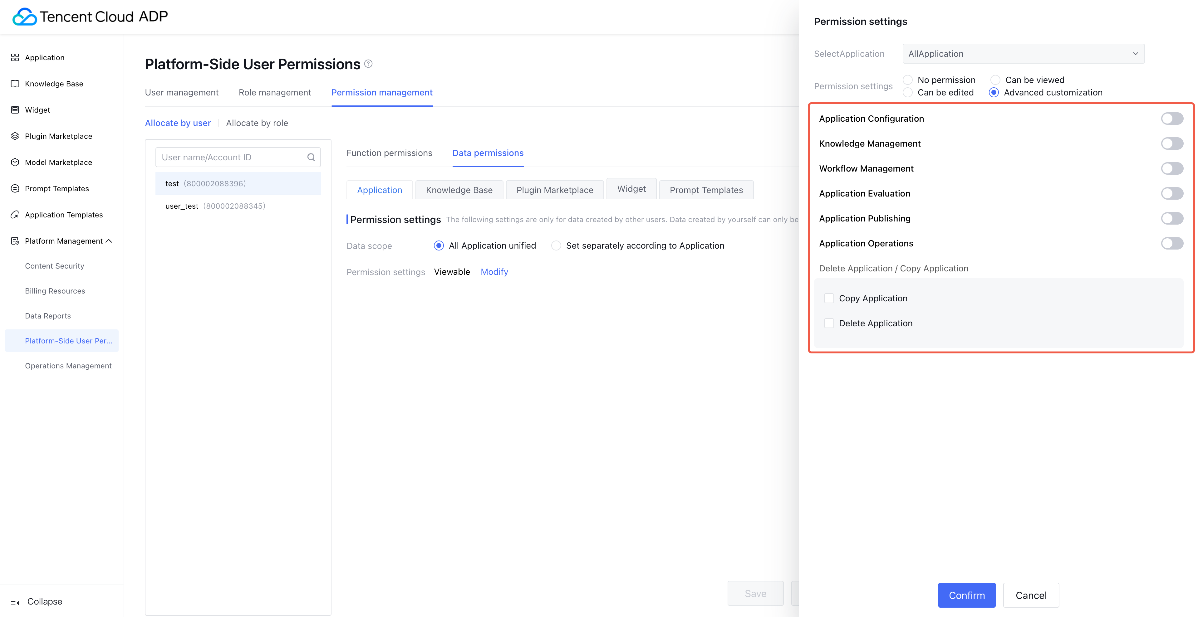This screenshot has width=1198, height=617.
Task: Open Plugin Marketplace via its layers icon
Action: click(x=14, y=136)
